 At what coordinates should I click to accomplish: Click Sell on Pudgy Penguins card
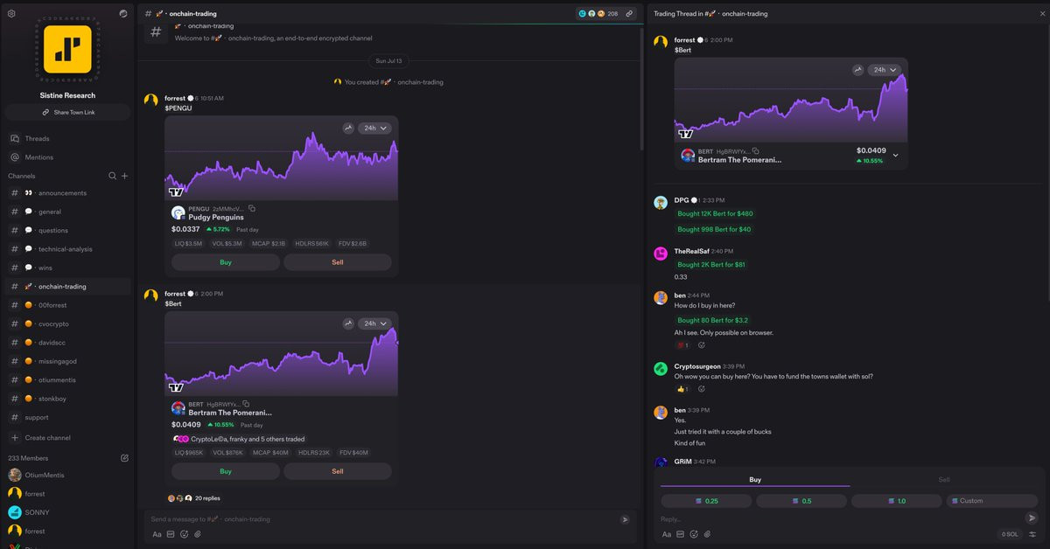pos(338,262)
